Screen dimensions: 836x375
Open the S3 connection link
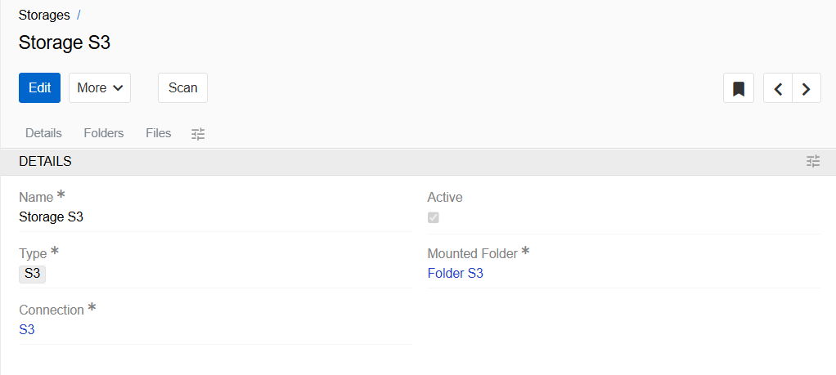click(27, 330)
